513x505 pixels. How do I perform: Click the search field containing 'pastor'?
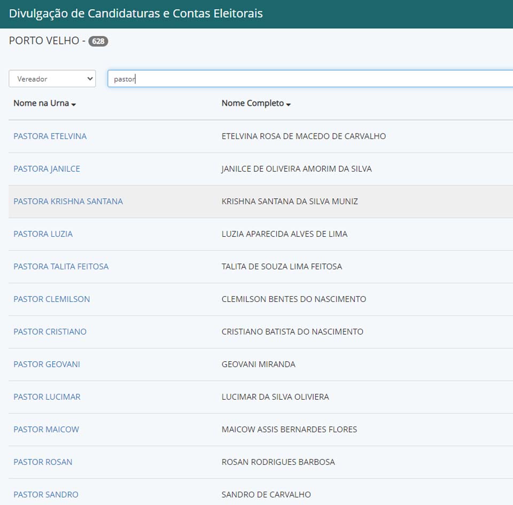[310, 79]
